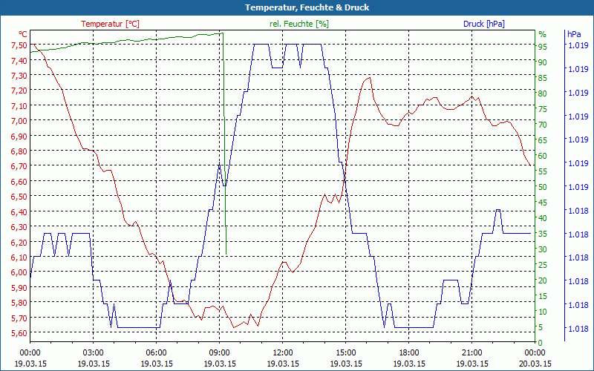Screen dimensions: 594x371
Task: Click temperature axis value 7,00
Action: (x=19, y=121)
